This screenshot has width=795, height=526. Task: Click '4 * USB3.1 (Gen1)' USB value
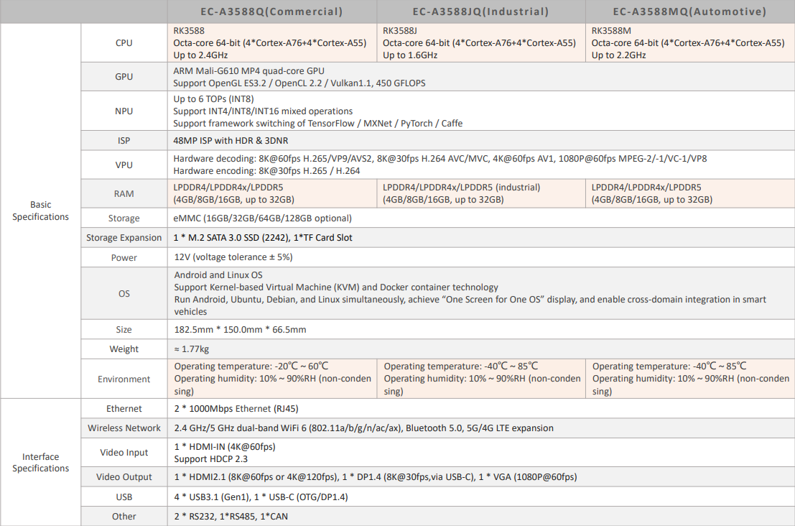tap(211, 497)
